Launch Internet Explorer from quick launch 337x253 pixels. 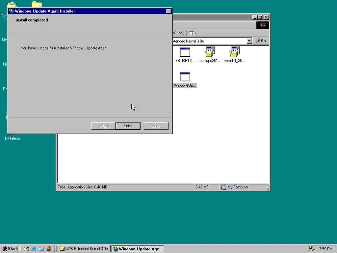click(x=34, y=249)
